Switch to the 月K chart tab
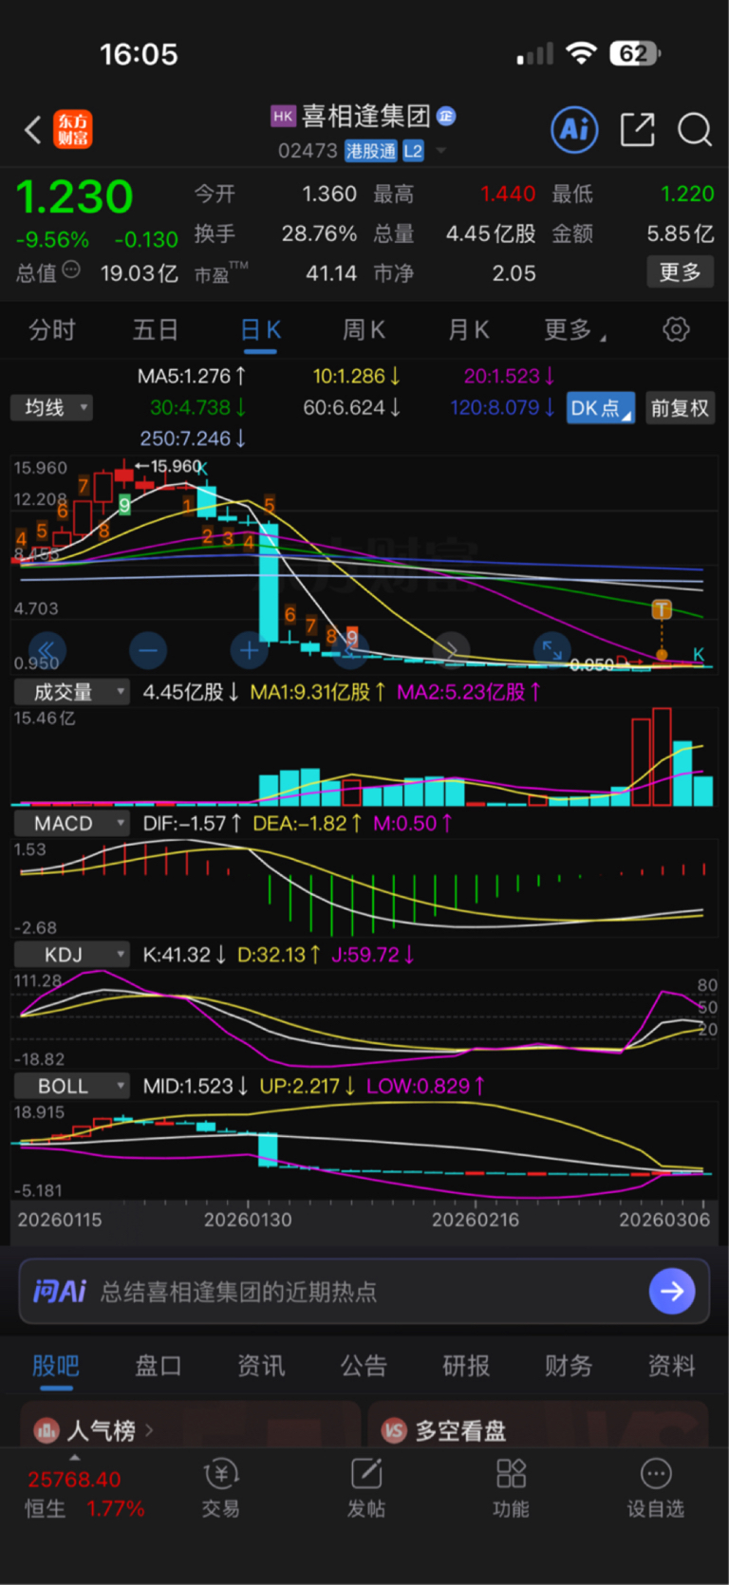The width and height of the screenshot is (729, 1585). [x=468, y=329]
